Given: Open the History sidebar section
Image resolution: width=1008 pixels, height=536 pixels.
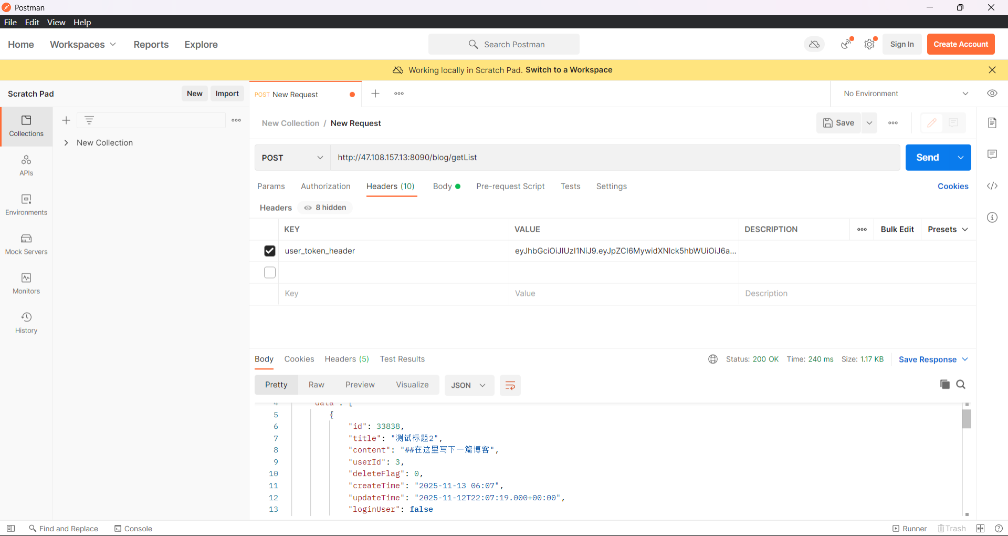Looking at the screenshot, I should (26, 323).
